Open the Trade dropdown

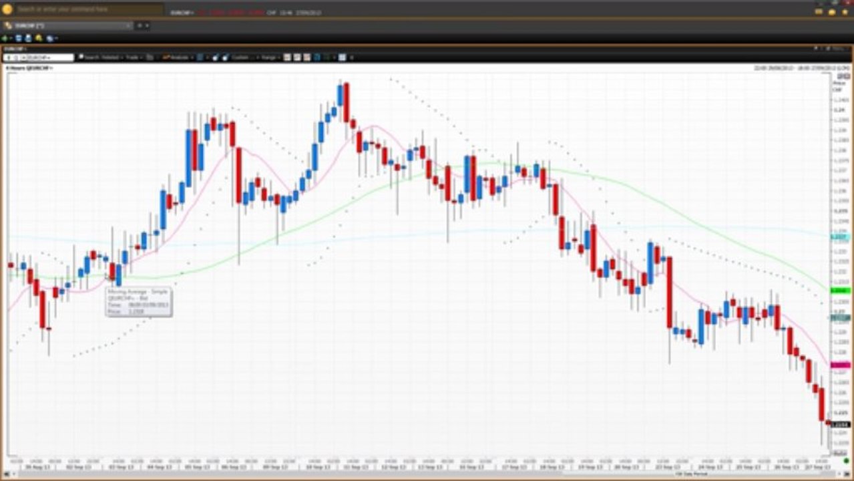click(x=134, y=57)
